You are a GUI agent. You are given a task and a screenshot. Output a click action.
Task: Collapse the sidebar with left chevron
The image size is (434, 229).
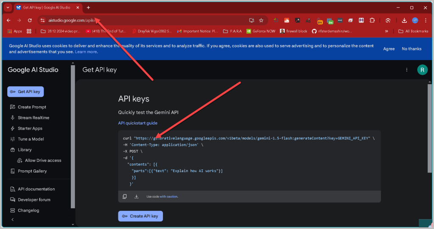pos(12,220)
